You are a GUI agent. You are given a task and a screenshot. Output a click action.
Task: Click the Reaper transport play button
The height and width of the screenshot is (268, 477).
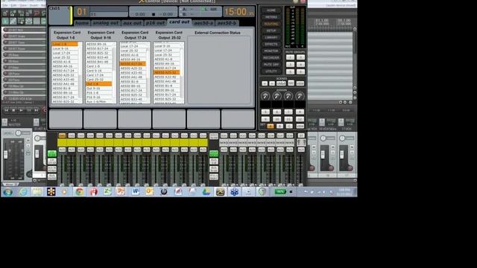(x=21, y=110)
